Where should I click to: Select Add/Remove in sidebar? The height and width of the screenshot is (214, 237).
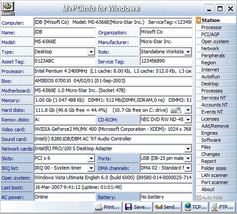(216, 126)
